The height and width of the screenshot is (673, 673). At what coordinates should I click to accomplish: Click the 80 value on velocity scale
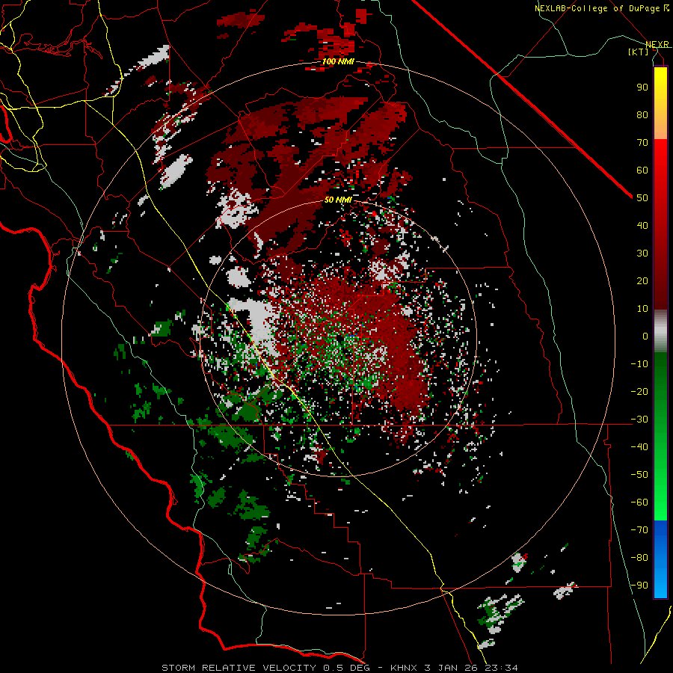642,114
